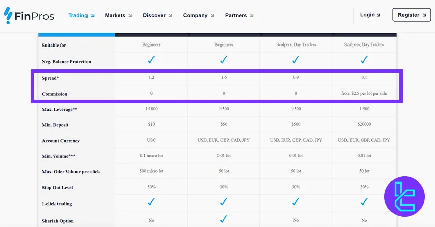This screenshot has height=227, width=435.
Task: Expand the Company dropdown arrow
Action: point(212,16)
